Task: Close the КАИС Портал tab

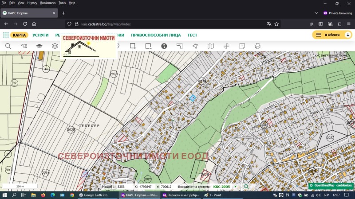Action: [54, 13]
